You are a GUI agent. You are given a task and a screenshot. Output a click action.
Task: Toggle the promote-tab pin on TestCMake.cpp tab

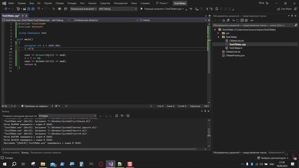[x=23, y=16]
